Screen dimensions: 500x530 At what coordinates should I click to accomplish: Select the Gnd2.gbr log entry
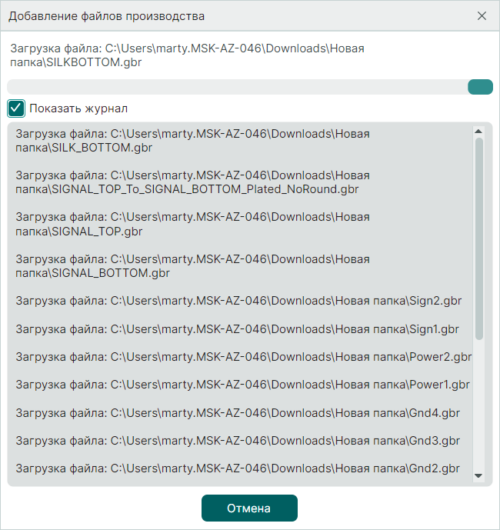click(x=238, y=468)
